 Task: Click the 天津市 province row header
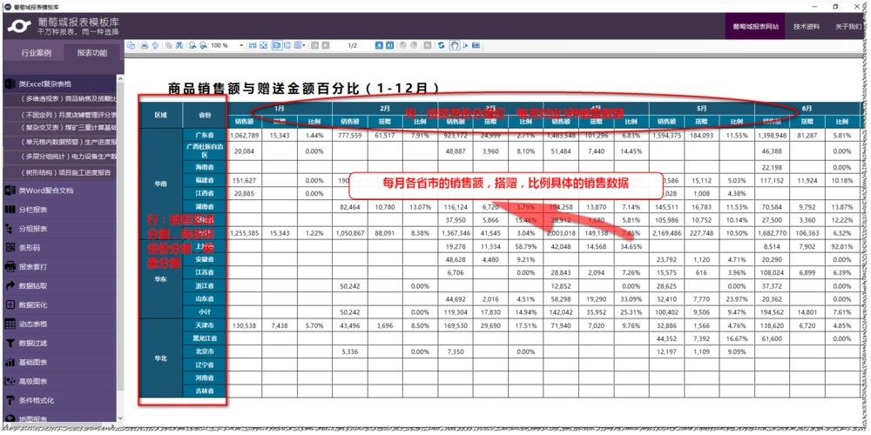[205, 325]
